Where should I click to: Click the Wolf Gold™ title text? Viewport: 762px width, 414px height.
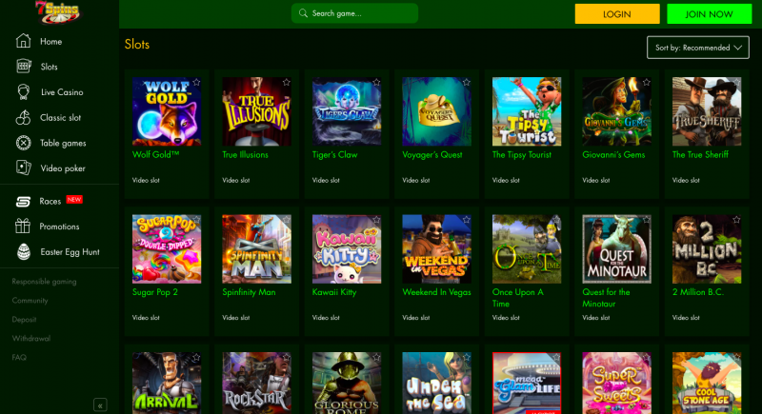(155, 155)
